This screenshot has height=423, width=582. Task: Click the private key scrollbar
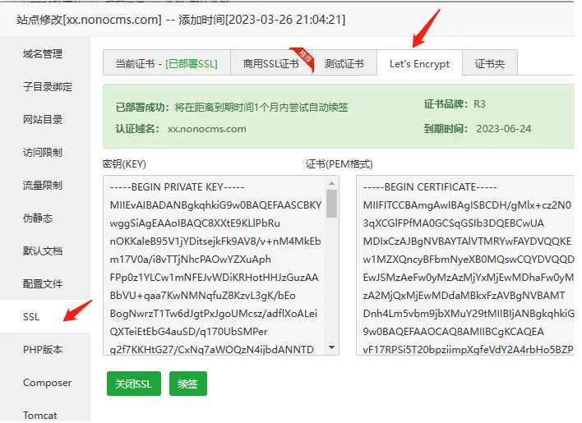[332, 205]
